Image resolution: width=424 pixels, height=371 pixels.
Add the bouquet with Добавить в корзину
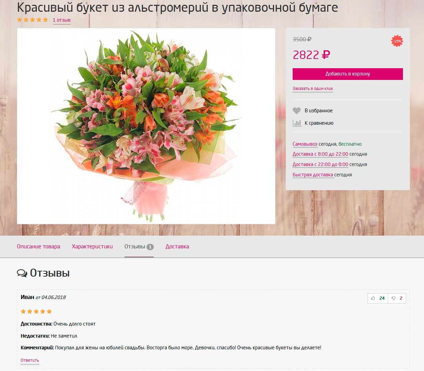pyautogui.click(x=348, y=74)
